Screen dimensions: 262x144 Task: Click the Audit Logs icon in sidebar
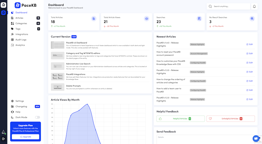pos(12,40)
